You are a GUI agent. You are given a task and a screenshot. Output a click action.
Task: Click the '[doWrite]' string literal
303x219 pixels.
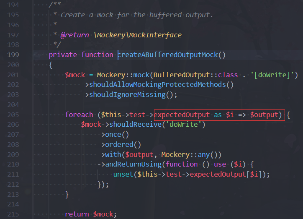tap(272, 75)
